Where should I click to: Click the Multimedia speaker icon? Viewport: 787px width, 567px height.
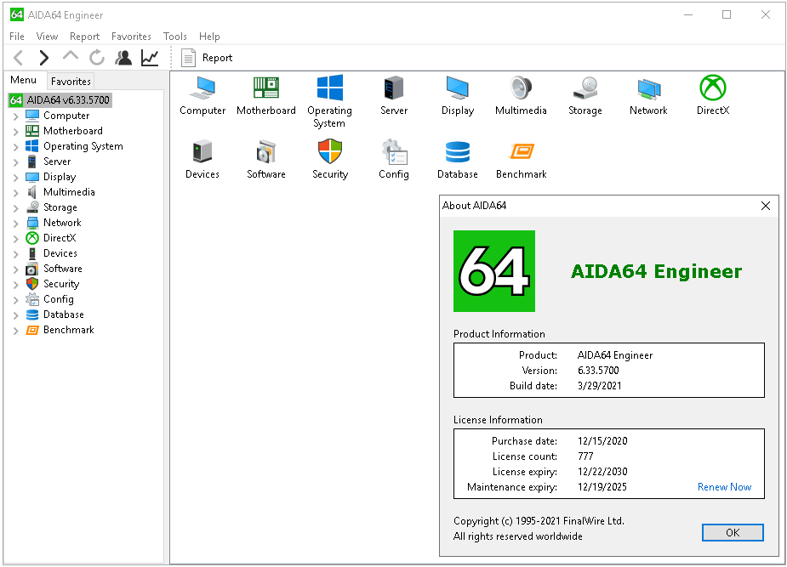(x=521, y=88)
